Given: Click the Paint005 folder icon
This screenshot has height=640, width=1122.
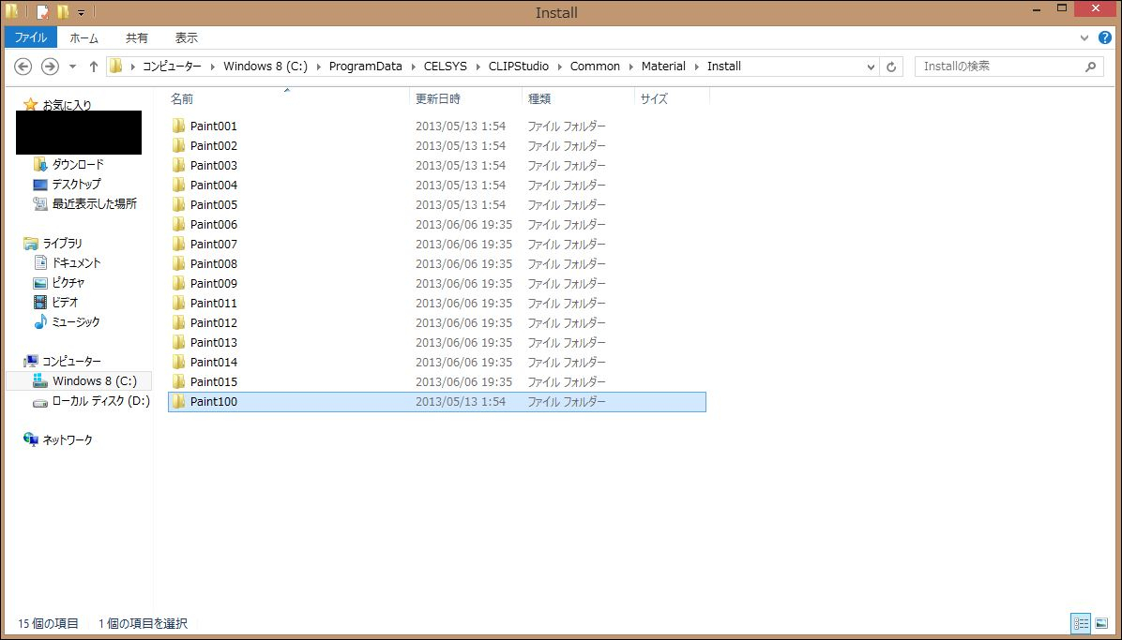Looking at the screenshot, I should [x=178, y=204].
